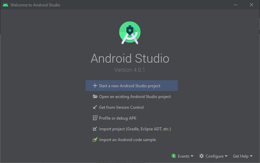Click the Android Studio title heading

pos(130,58)
